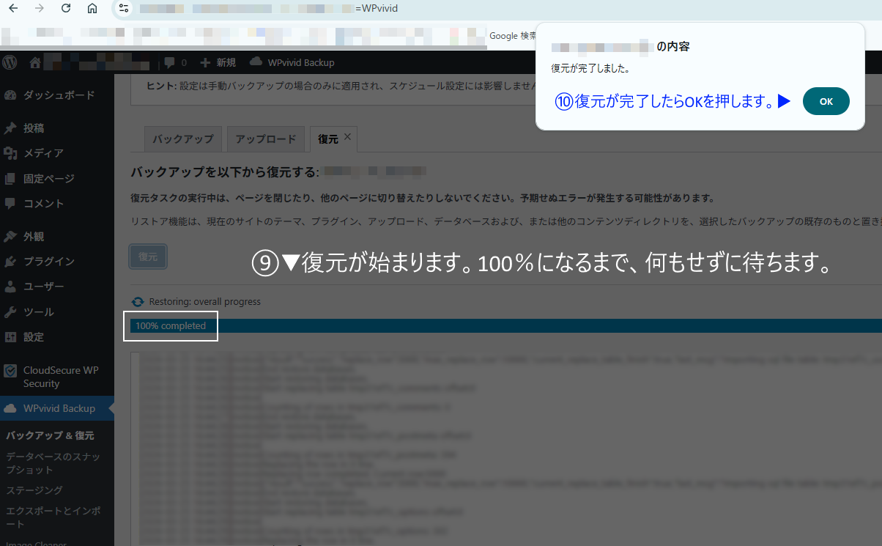Click the OK button in the dialog
This screenshot has height=546, width=882.
coord(826,101)
